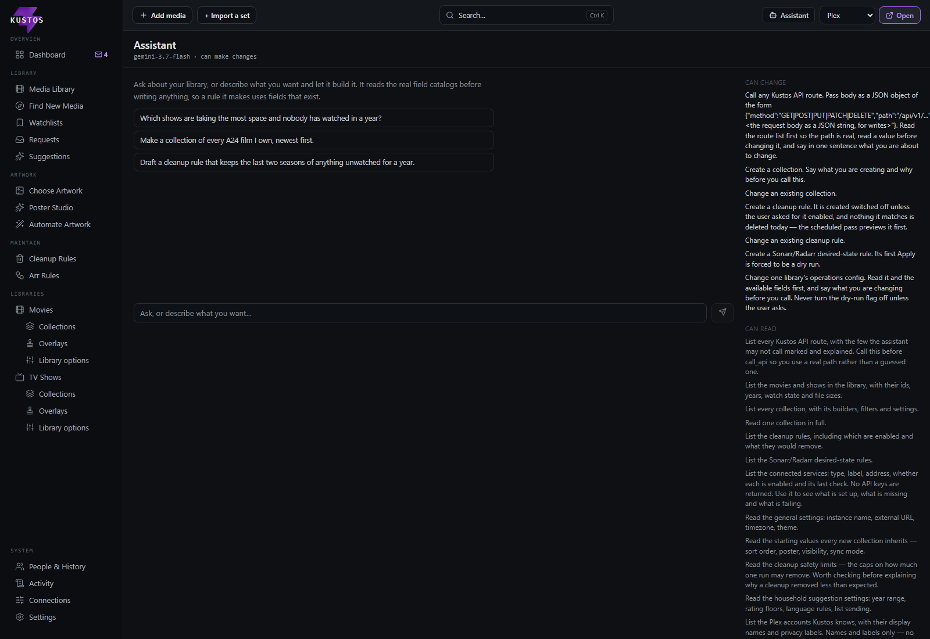
Task: Click the Cleanup Rules trash icon
Action: (20, 259)
